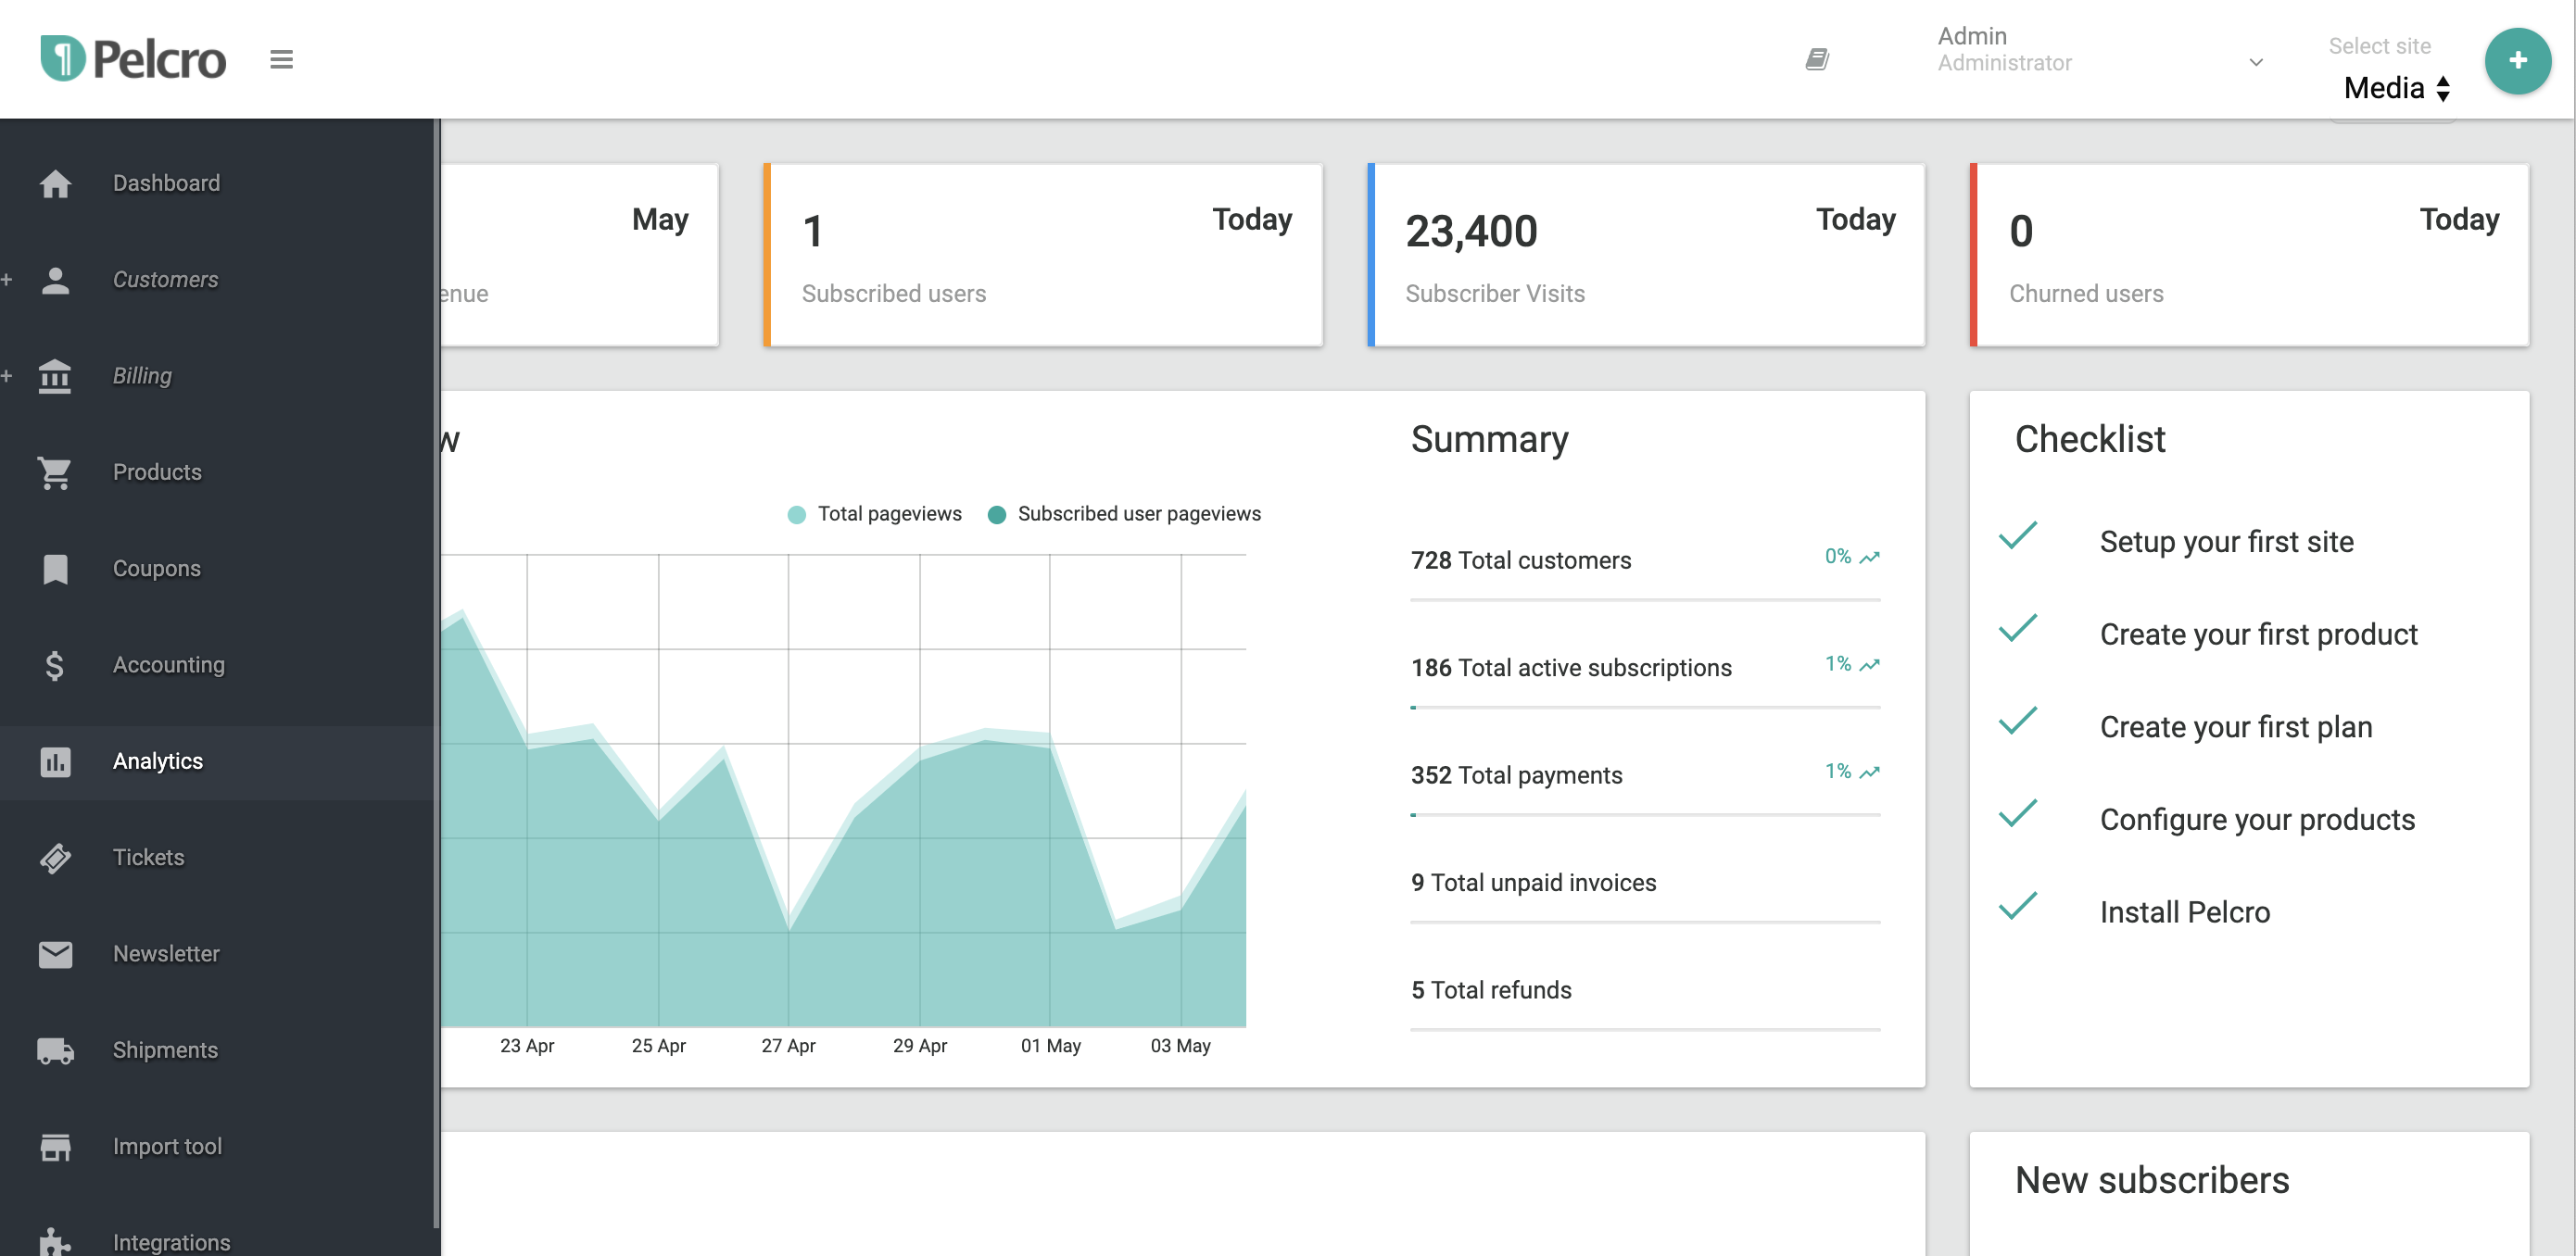Click the Subscriber Visits stat card
Screen dimensions: 2576x1256
(1645, 256)
